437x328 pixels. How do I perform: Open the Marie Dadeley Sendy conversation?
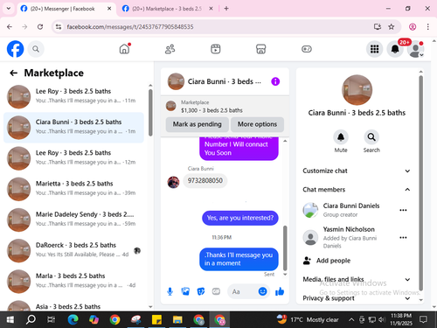73,220
